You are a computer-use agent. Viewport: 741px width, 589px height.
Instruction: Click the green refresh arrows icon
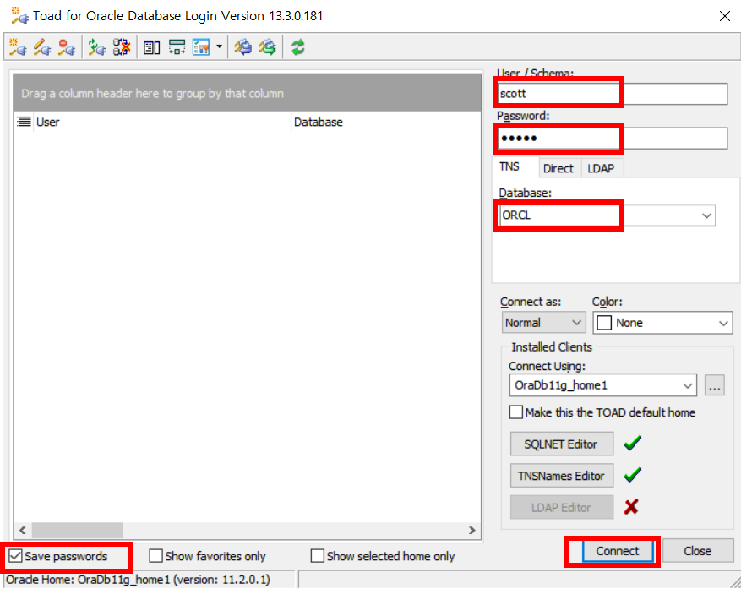tap(297, 47)
